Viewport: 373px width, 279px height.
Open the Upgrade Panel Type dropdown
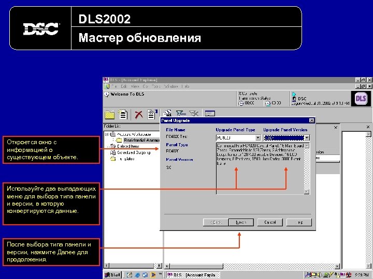click(258, 138)
